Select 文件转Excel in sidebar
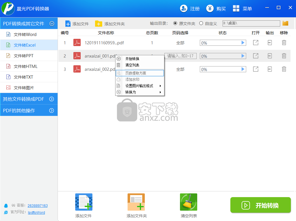 (x=29, y=45)
